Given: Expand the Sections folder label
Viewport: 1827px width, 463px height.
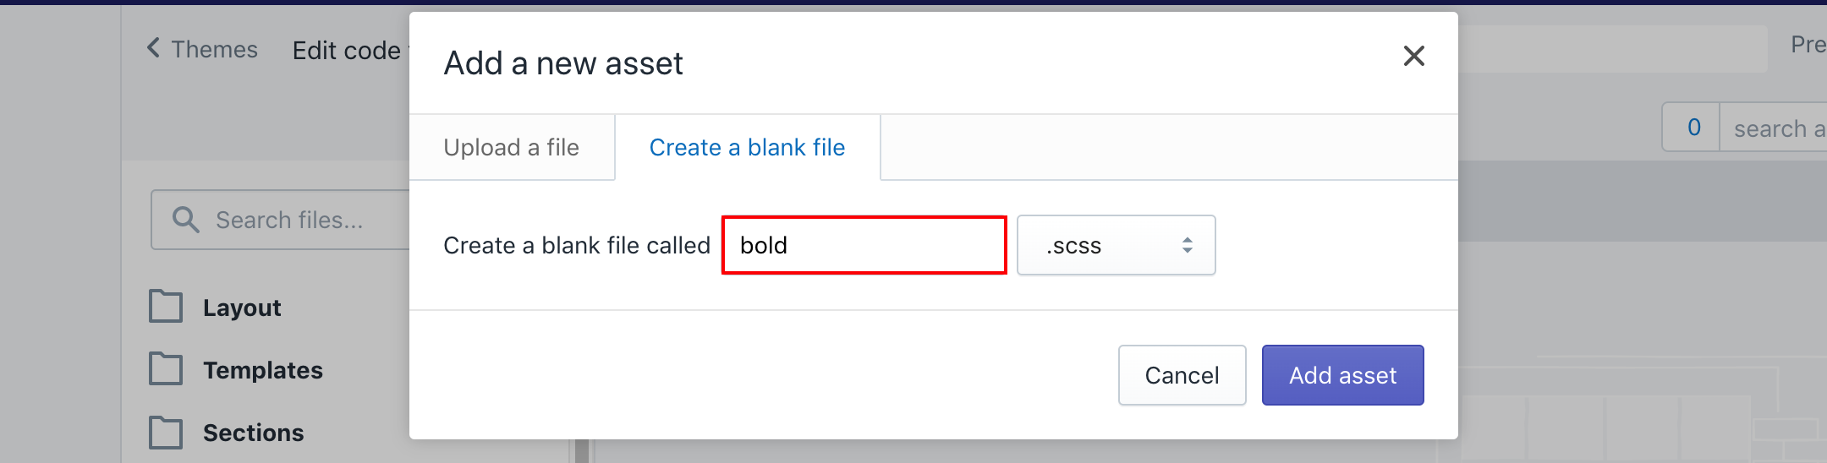Looking at the screenshot, I should [x=254, y=433].
